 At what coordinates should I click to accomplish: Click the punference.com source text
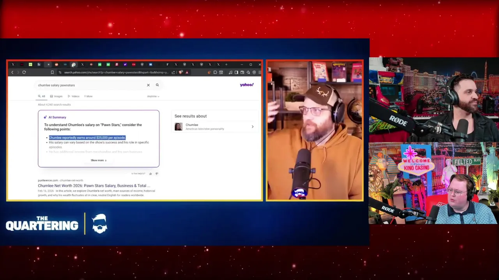click(48, 180)
